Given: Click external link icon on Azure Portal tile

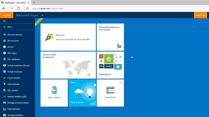Looking at the screenshot, I should tap(121, 83).
